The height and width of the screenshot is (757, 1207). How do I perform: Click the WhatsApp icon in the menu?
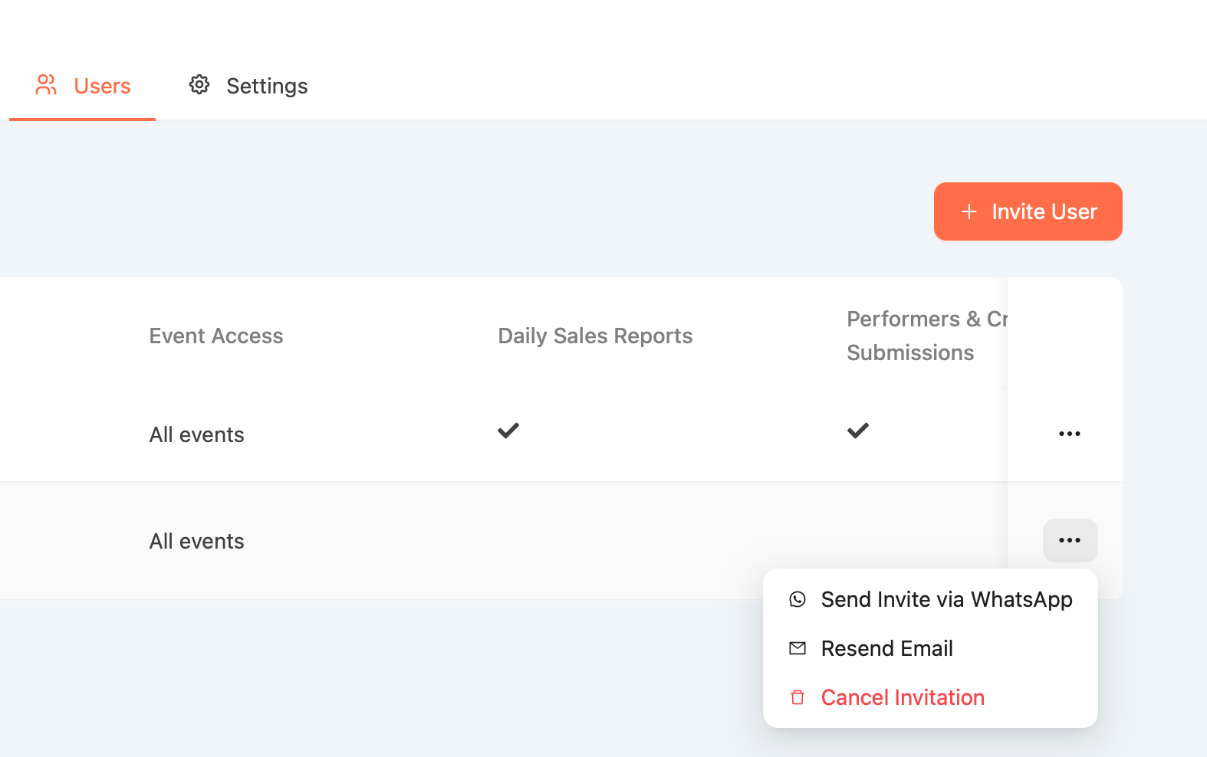coord(798,599)
